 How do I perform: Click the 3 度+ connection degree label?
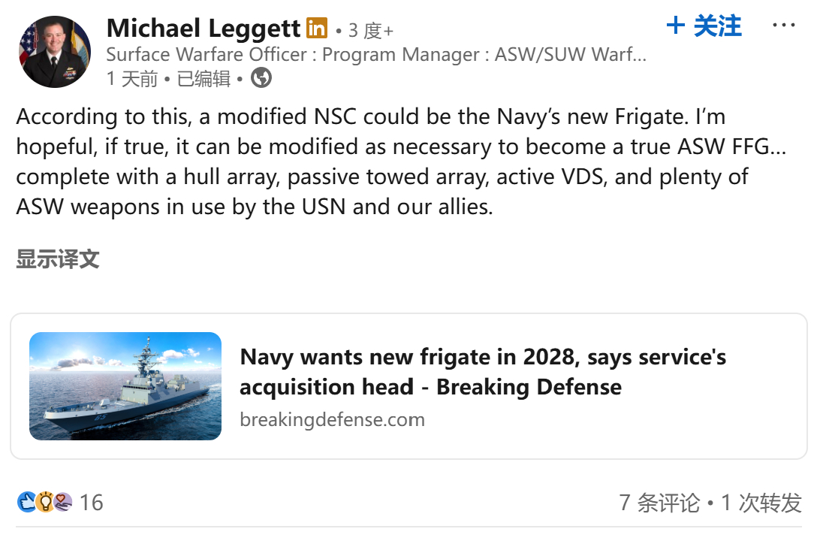[370, 31]
